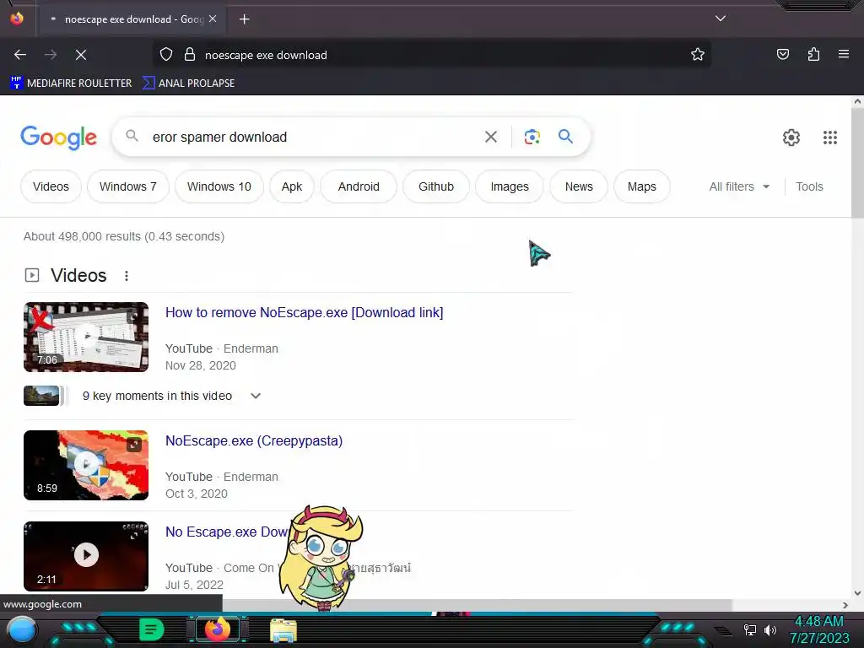Select the Videos filter chip
This screenshot has width=864, height=648.
(x=51, y=186)
